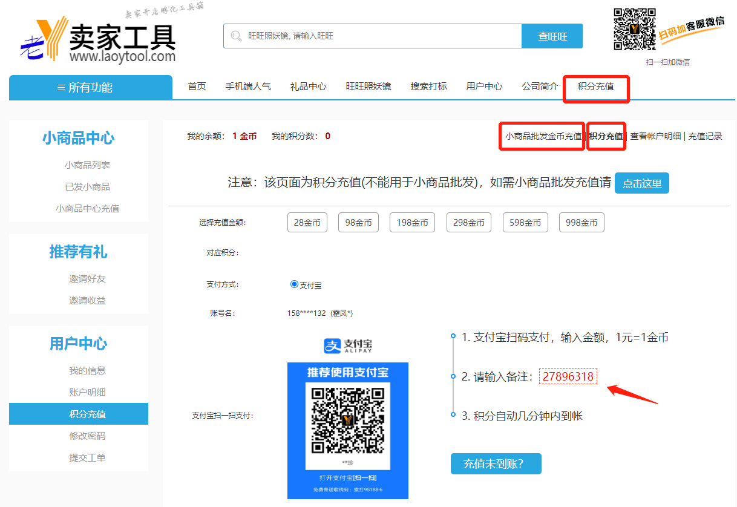Select the 198金币 recharge option
Image resolution: width=737 pixels, height=507 pixels.
(x=413, y=223)
